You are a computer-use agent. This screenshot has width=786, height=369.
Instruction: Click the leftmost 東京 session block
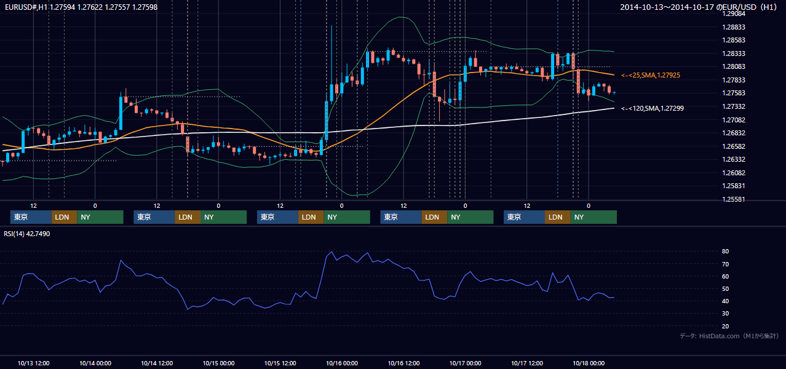31,217
